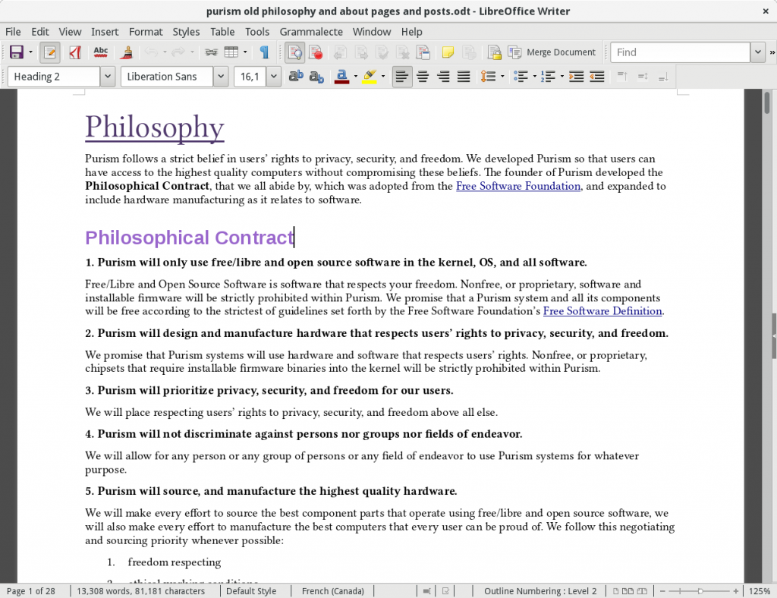
Task: Click the Merge Document button
Action: tap(561, 52)
